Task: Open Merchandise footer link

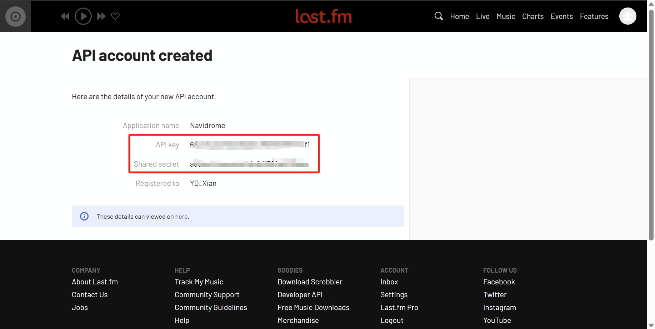Action: [298, 320]
